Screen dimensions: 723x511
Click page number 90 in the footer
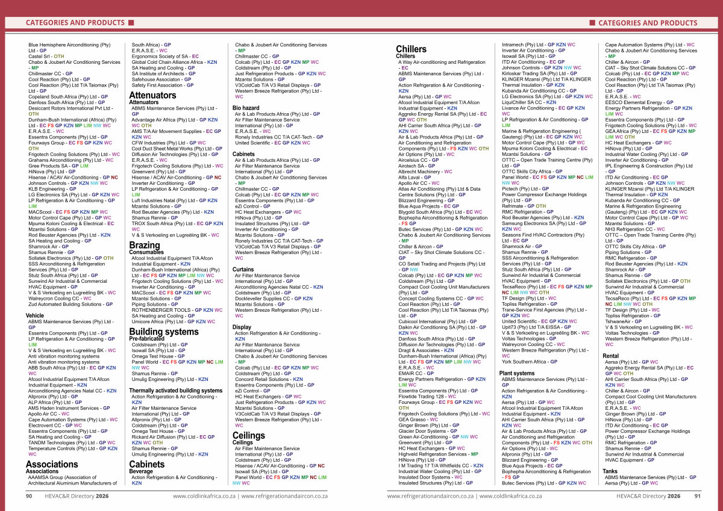coord(28,496)
